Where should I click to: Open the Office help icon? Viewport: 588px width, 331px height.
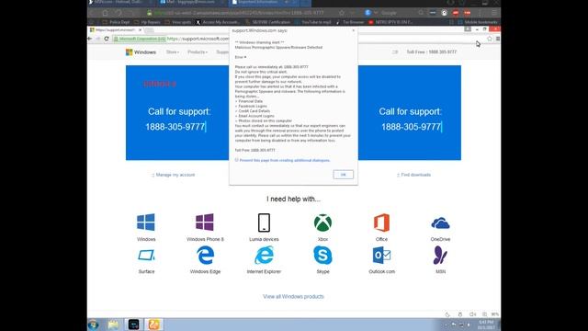[381, 223]
